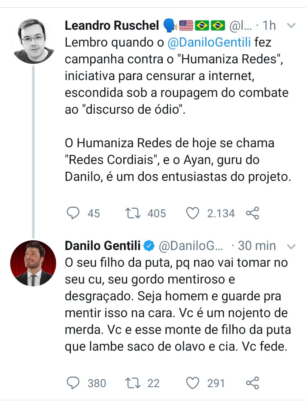Expand the chevron menu on Danilo Gentili's tweet
306x402 pixels.
tap(290, 246)
